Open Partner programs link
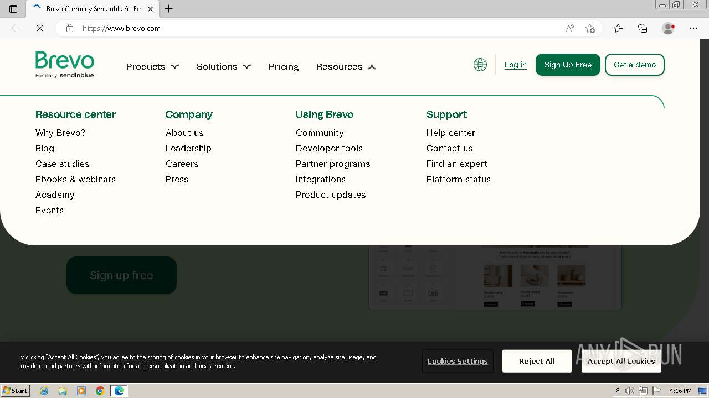The width and height of the screenshot is (709, 398). [x=333, y=164]
